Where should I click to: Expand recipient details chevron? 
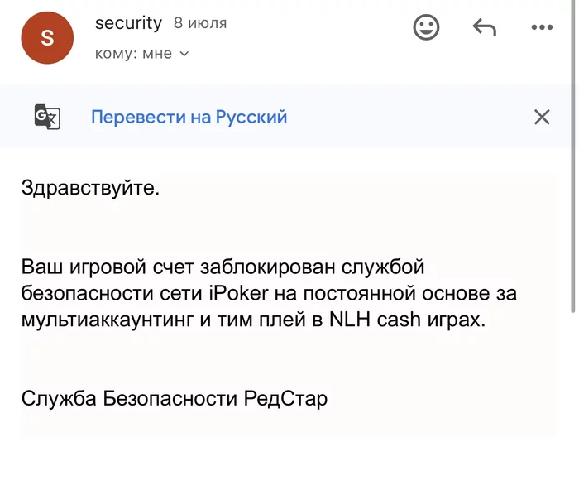point(184,54)
